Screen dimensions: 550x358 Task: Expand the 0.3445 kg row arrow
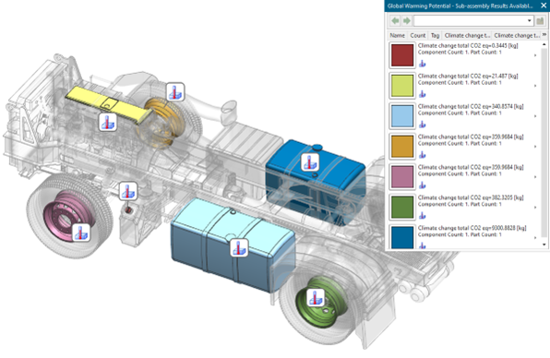[x=535, y=55]
